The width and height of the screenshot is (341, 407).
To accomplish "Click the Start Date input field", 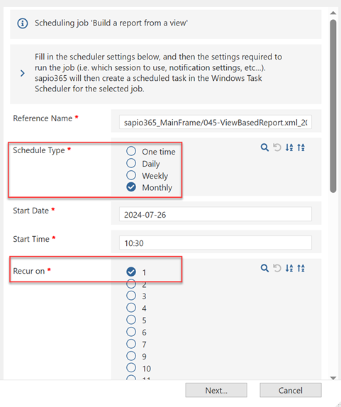I will (x=216, y=214).
